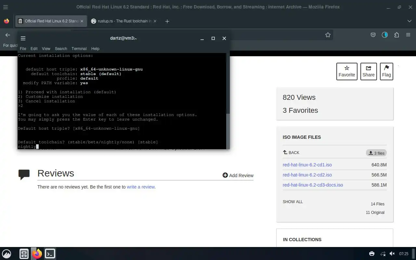This screenshot has width=416, height=260.
Task: Share this archive item
Action: (x=369, y=71)
